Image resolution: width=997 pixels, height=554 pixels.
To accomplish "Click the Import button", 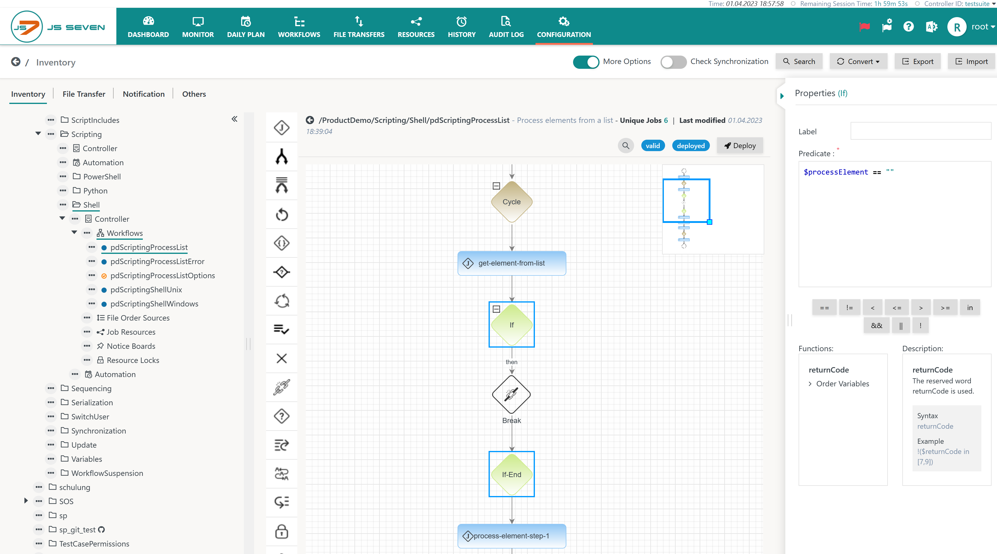I will (x=971, y=62).
